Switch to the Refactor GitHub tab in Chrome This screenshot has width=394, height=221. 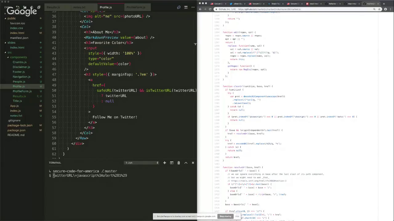pos(332,4)
